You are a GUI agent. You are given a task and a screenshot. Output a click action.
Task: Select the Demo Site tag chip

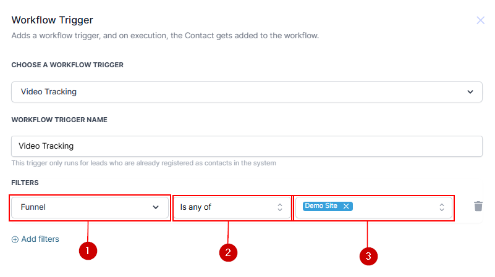click(321, 206)
